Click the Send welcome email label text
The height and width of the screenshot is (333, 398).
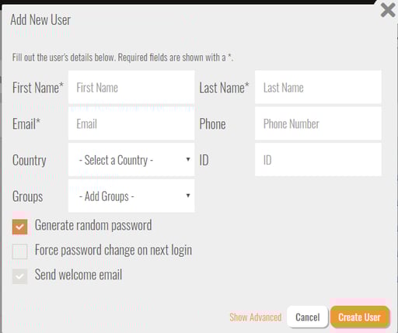click(79, 275)
